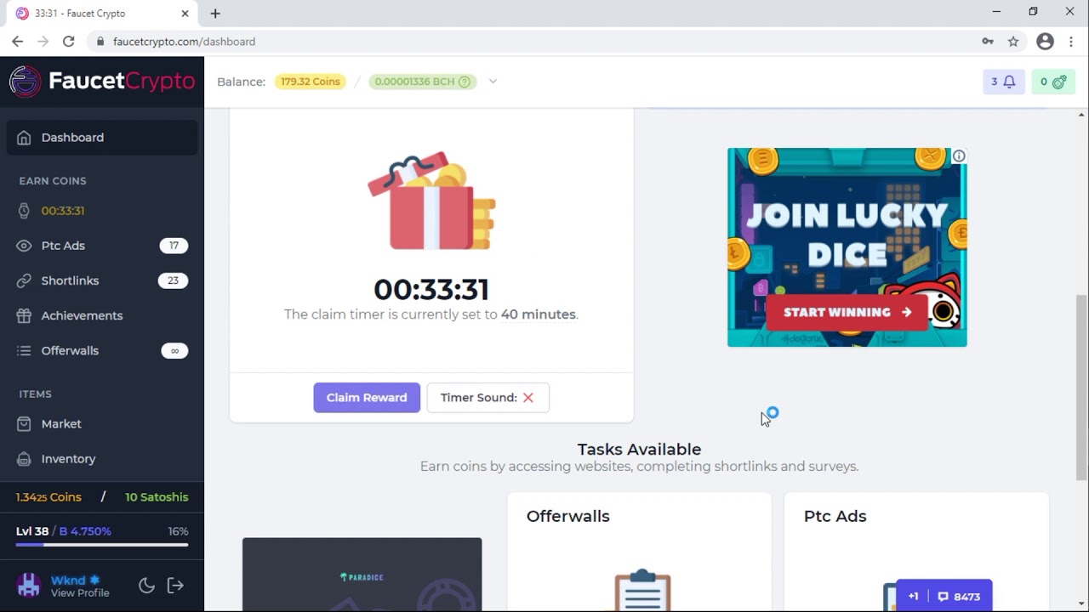Click the forward navigation arrow
The height and width of the screenshot is (612, 1089).
click(43, 41)
